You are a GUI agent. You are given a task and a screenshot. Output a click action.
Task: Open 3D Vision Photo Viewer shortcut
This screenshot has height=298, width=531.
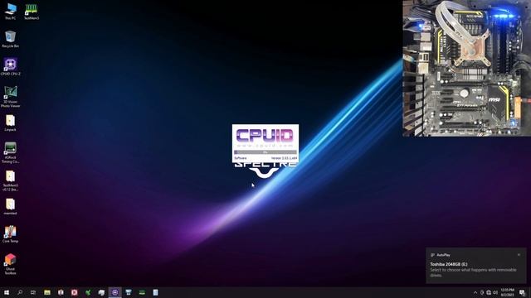click(10, 97)
